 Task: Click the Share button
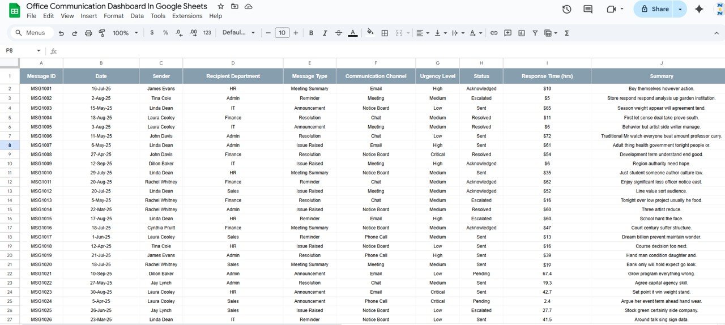(654, 9)
